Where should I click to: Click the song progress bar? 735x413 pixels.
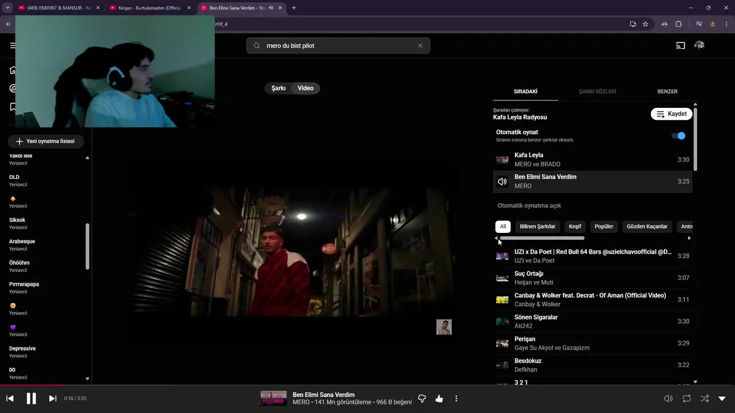click(367, 385)
